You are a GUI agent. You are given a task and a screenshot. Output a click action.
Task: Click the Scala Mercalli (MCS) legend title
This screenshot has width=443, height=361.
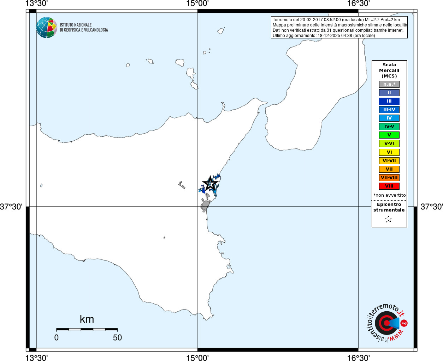pos(389,70)
